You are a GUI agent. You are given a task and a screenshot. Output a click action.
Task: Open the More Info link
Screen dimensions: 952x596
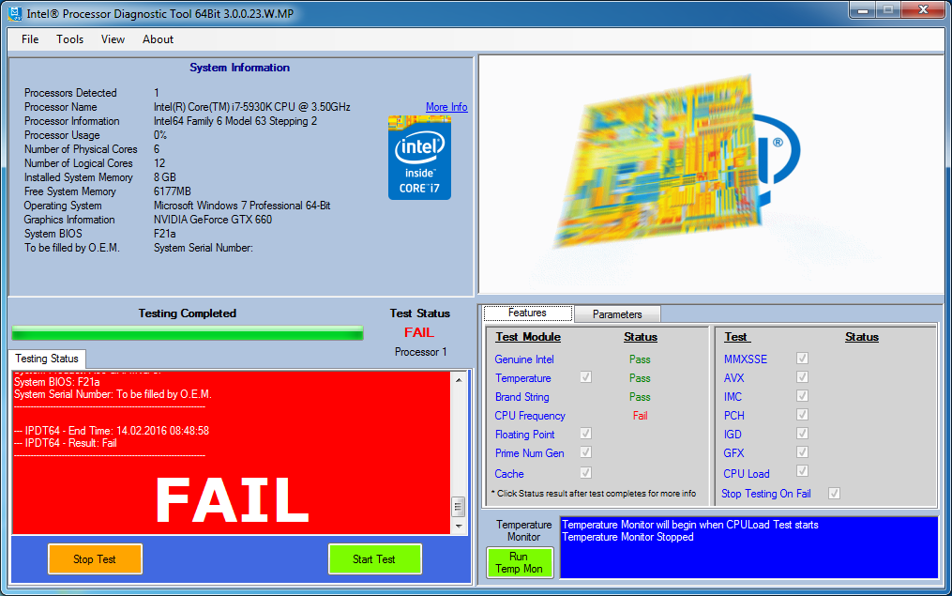click(446, 107)
